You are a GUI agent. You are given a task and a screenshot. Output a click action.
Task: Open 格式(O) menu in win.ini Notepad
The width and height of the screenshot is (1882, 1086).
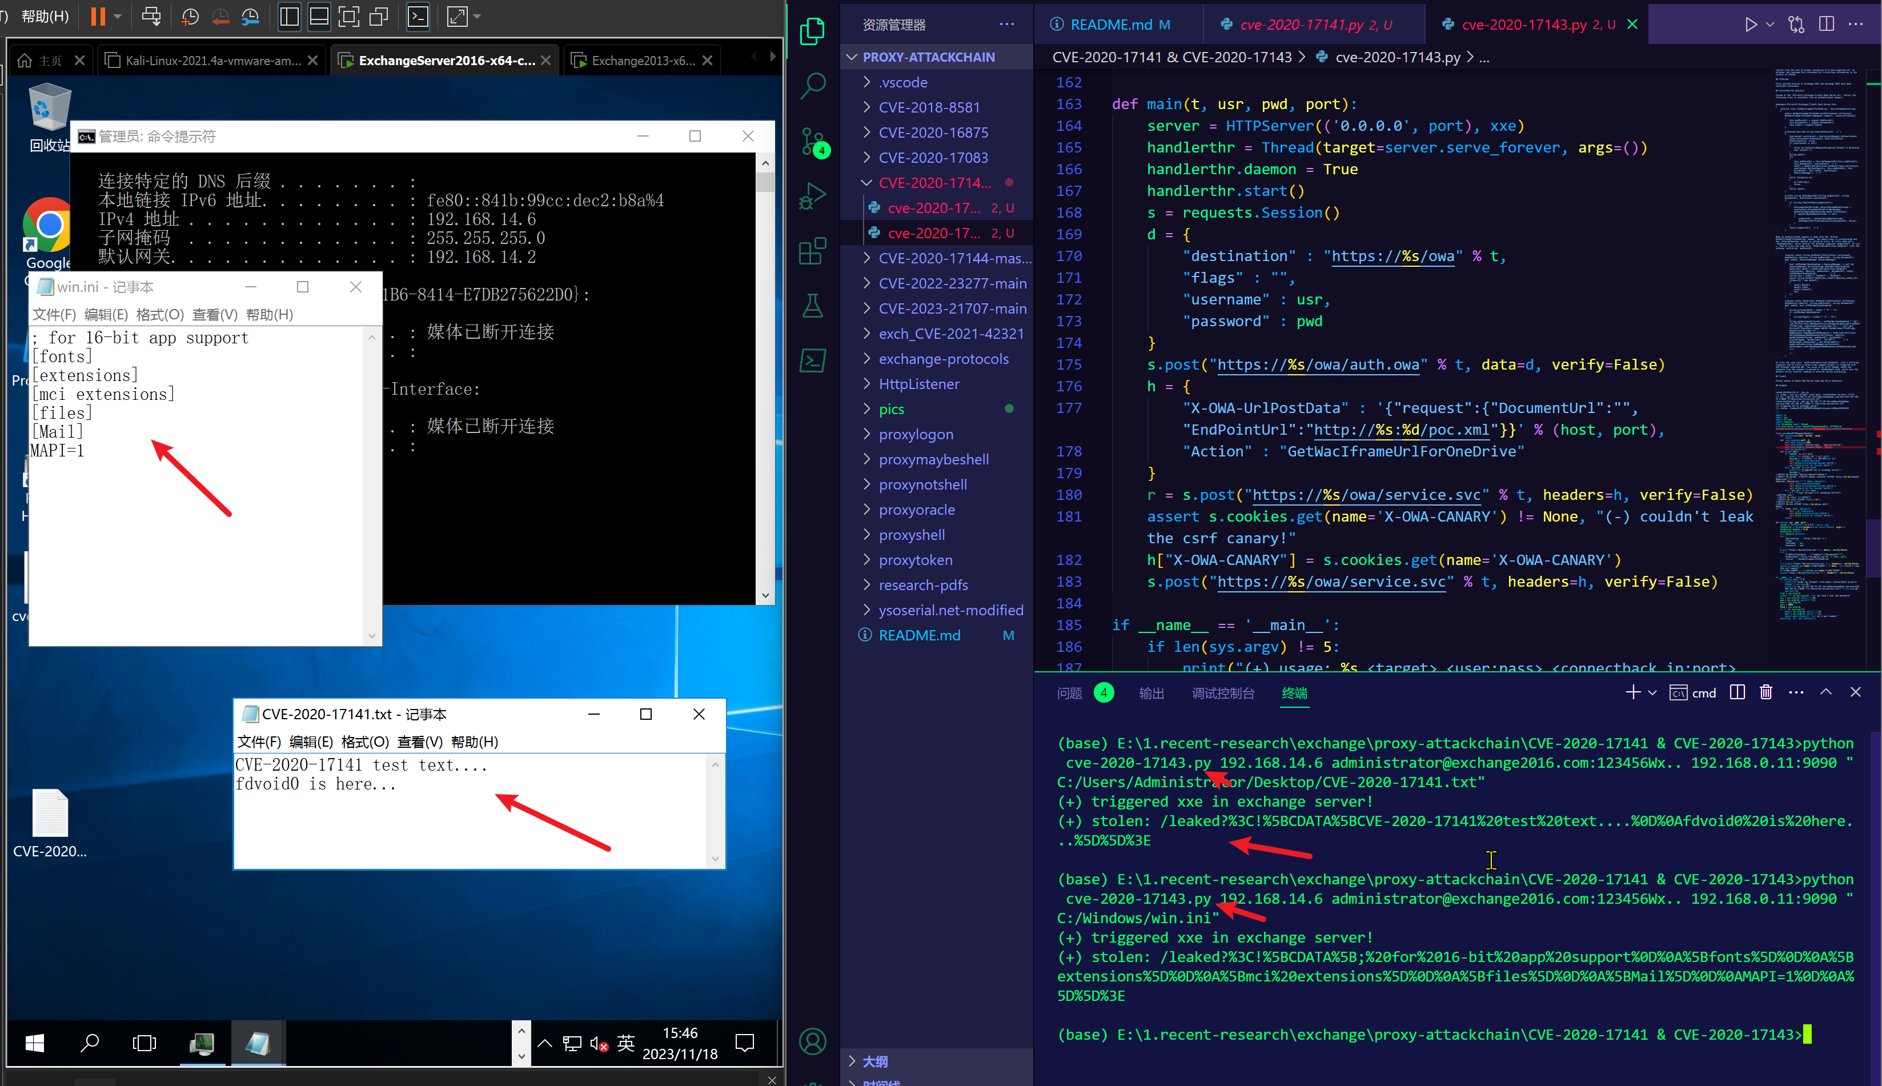click(x=159, y=315)
